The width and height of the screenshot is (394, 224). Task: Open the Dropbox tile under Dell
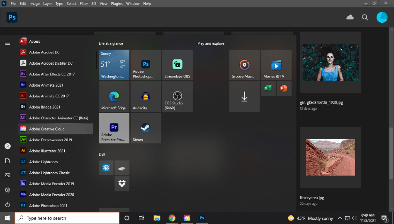[122, 183]
